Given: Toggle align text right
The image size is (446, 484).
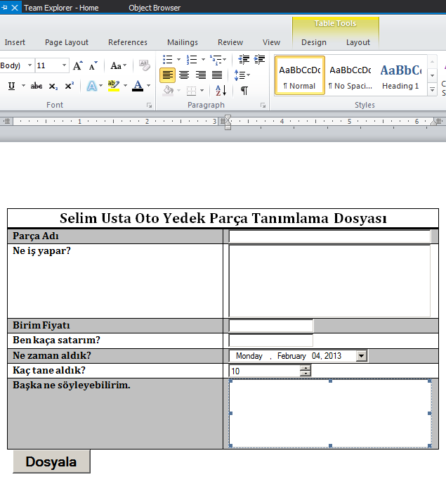Looking at the screenshot, I should [x=201, y=75].
